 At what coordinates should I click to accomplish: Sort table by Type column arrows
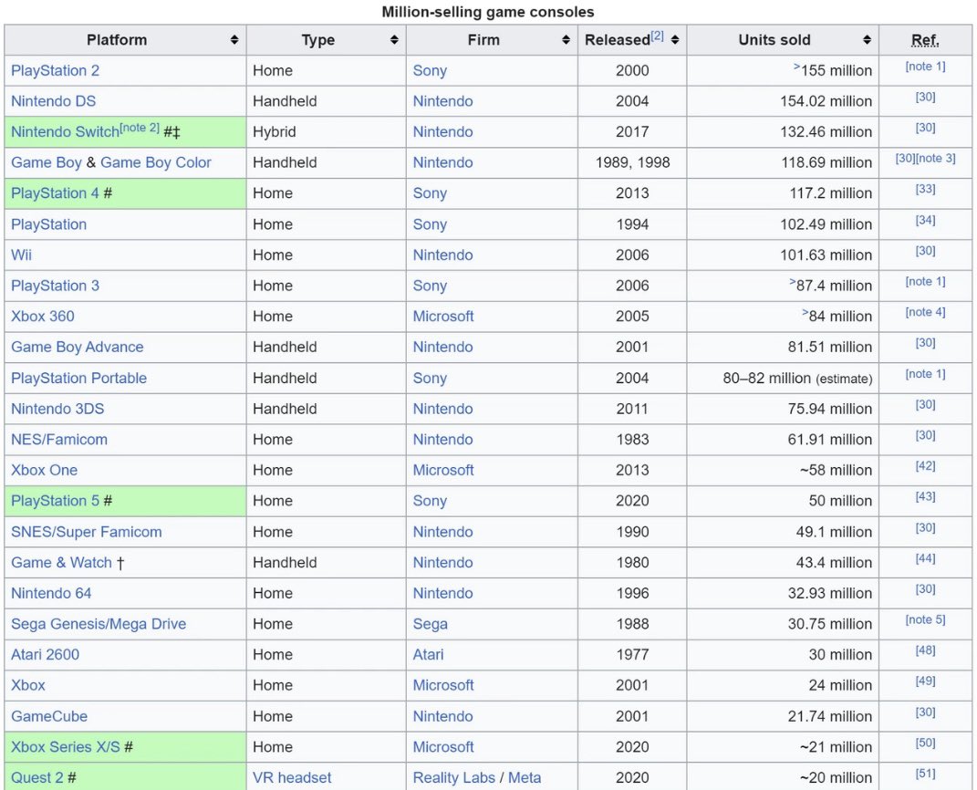click(394, 40)
